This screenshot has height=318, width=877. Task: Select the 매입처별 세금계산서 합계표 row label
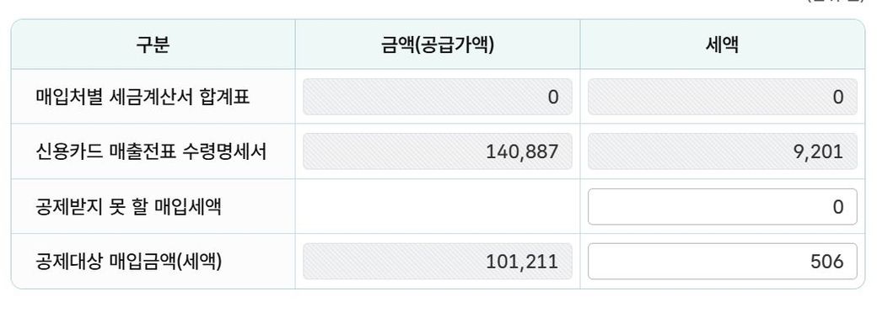coord(143,97)
